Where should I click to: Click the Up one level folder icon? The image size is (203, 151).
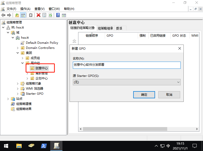tap(17, 15)
